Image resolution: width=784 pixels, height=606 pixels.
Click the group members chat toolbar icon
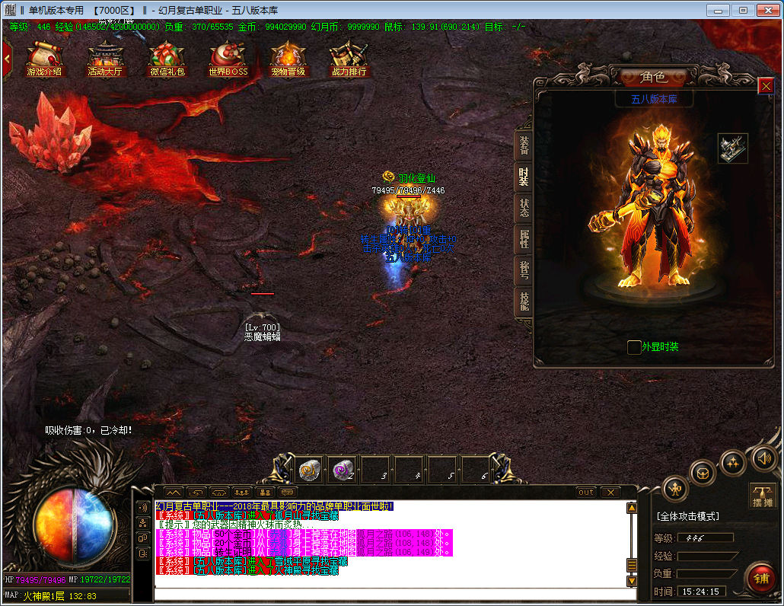(x=242, y=493)
